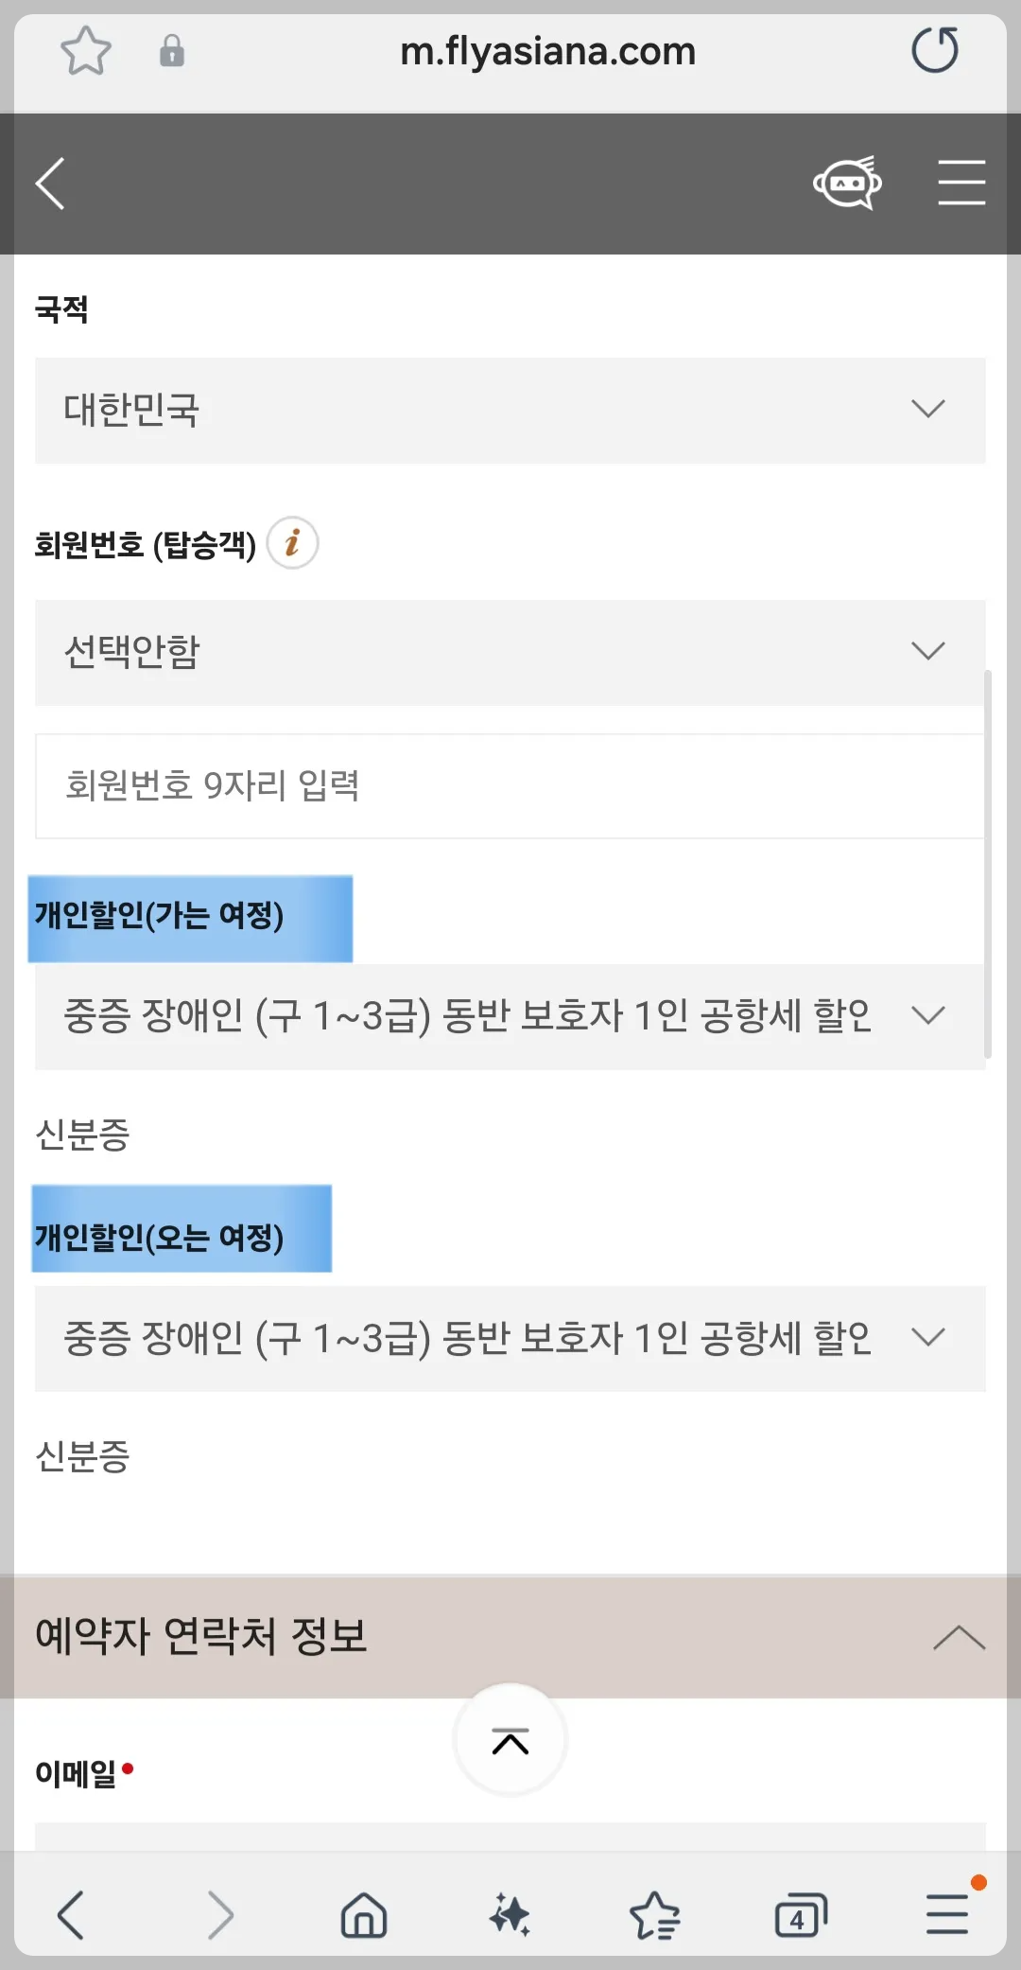Tap the bookmark star in the address bar
The width and height of the screenshot is (1021, 1970).
click(x=86, y=51)
